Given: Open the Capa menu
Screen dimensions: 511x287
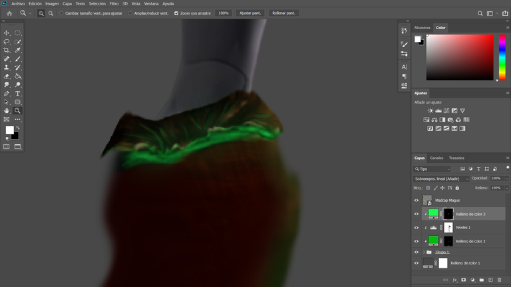Looking at the screenshot, I should [67, 3].
